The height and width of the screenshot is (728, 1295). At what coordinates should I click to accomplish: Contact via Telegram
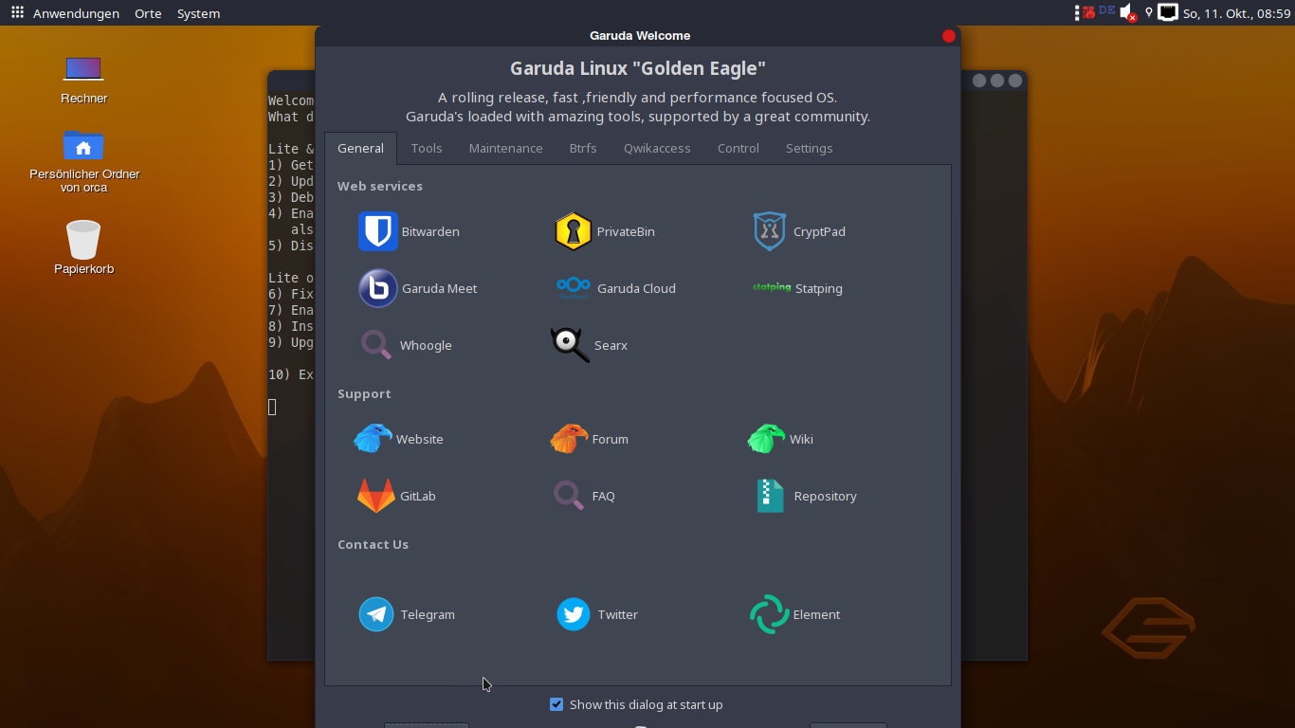point(407,614)
